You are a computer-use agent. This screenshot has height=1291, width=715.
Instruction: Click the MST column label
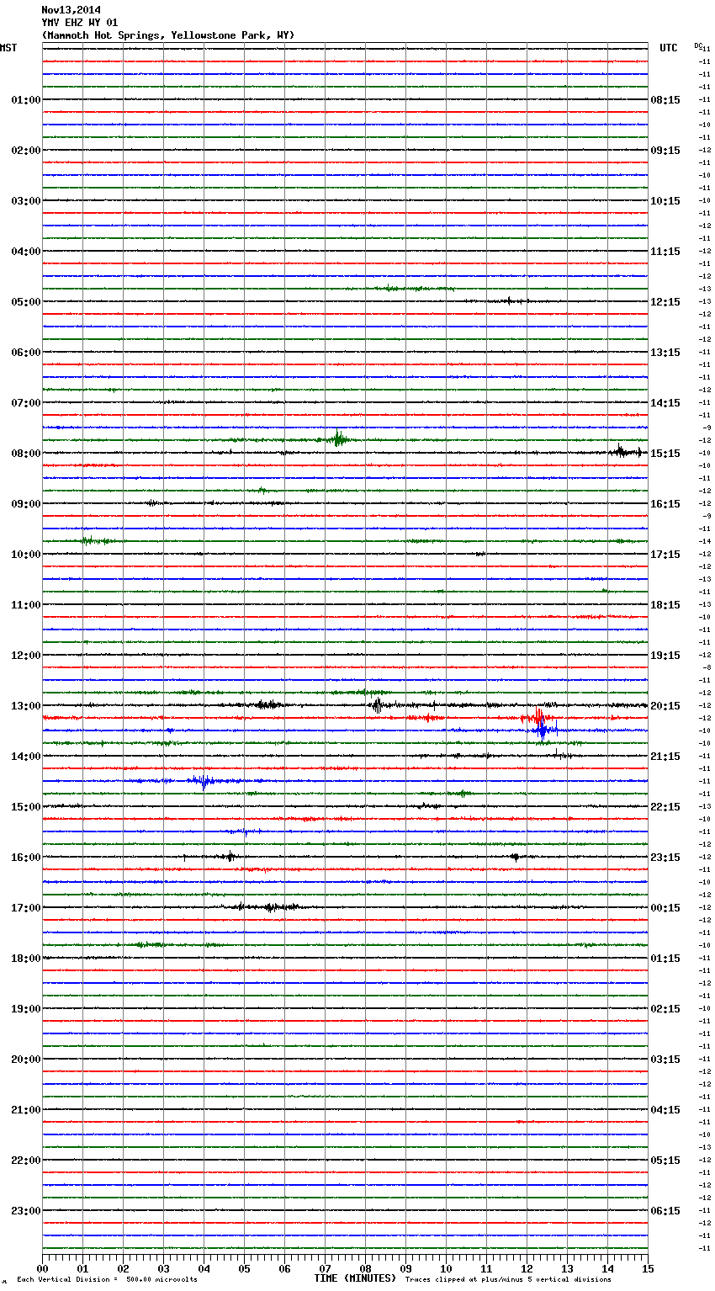8,48
